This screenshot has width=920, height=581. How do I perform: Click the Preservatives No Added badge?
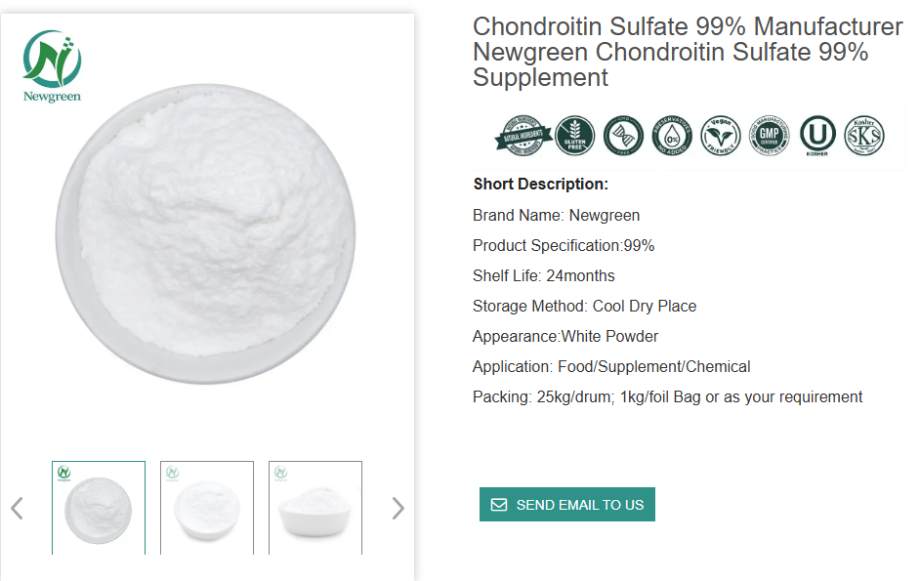coord(672,136)
